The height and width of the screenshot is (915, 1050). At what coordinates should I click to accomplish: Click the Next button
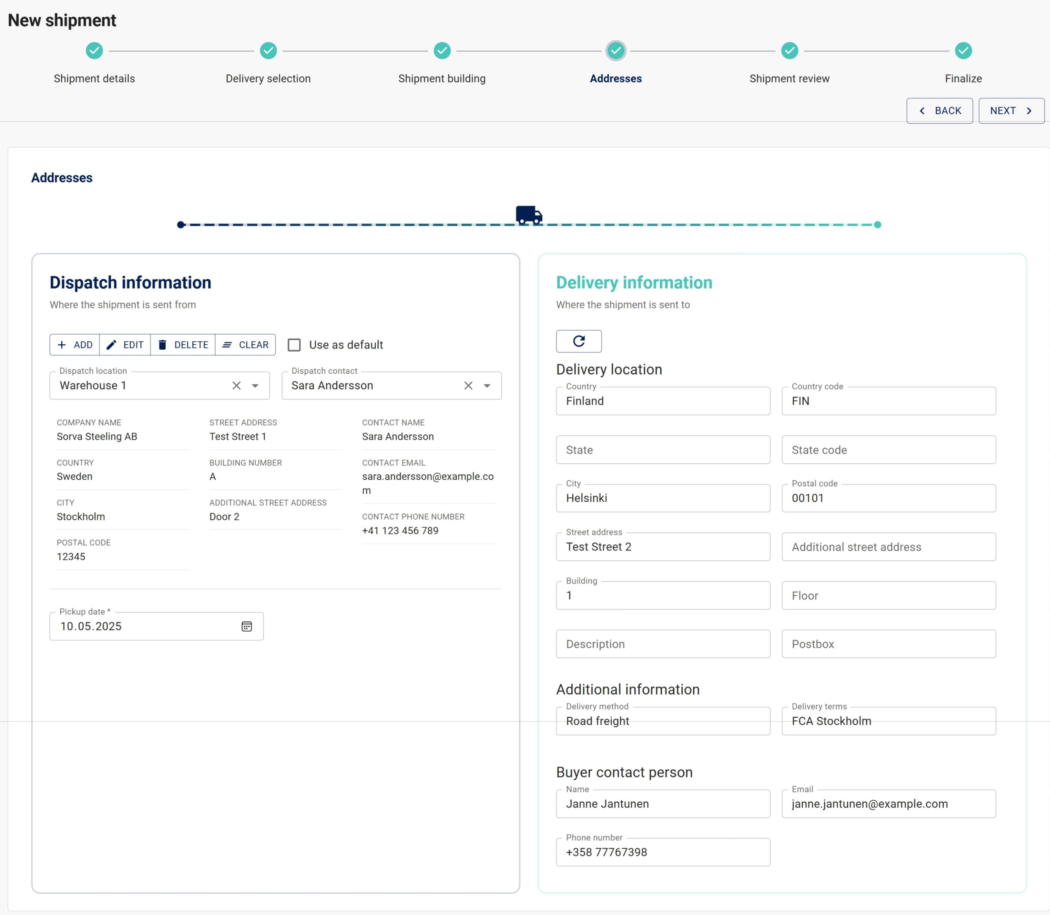click(x=1011, y=111)
